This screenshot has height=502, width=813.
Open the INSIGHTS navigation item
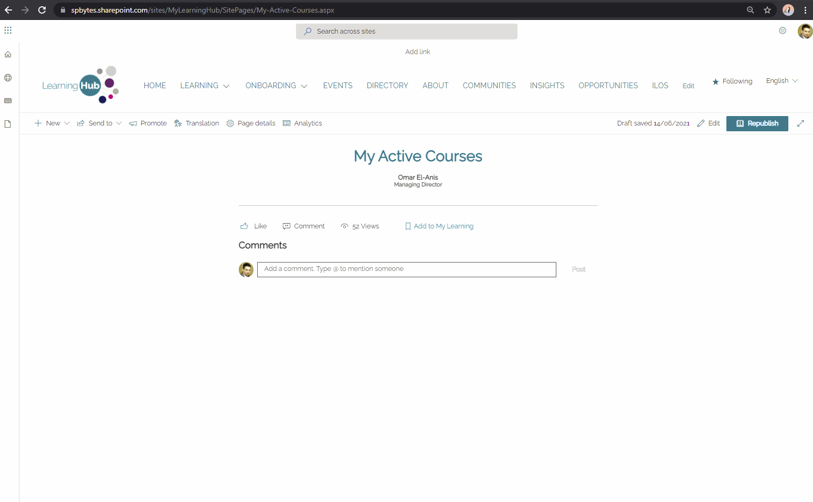click(547, 86)
